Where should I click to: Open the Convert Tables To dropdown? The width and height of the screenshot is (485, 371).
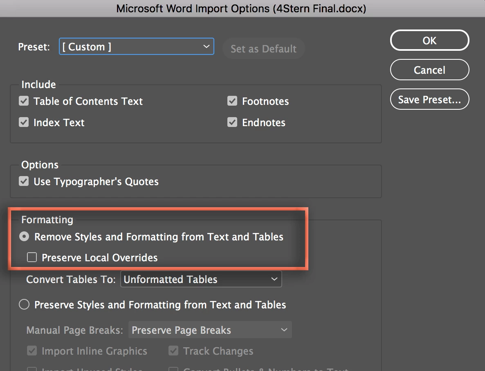click(201, 279)
